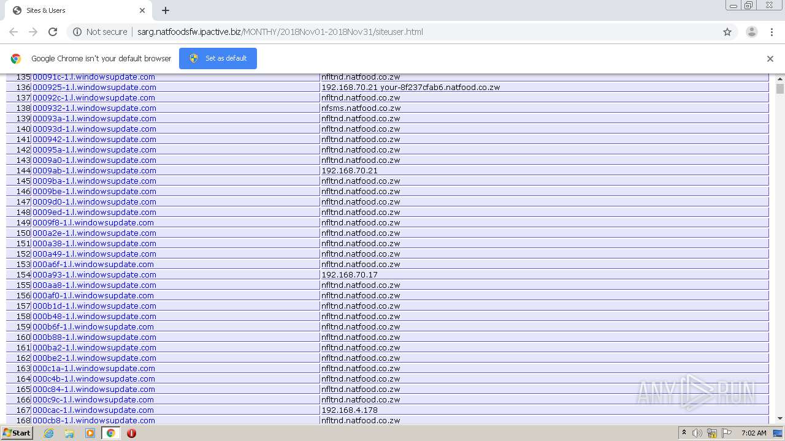This screenshot has width=785, height=441.
Task: View site information Not secure icon
Action: click(x=77, y=32)
